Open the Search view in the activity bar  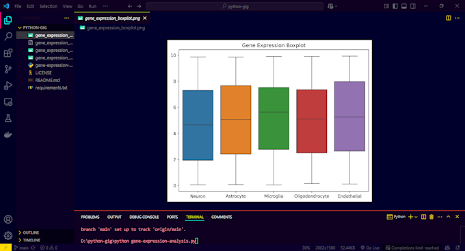click(x=8, y=36)
